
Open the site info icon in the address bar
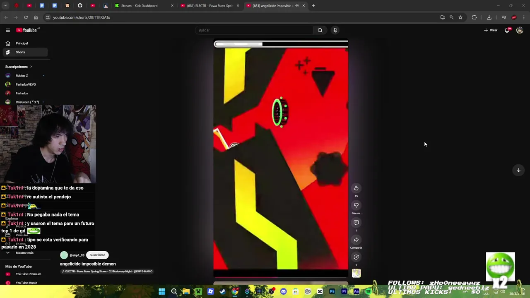48,17
